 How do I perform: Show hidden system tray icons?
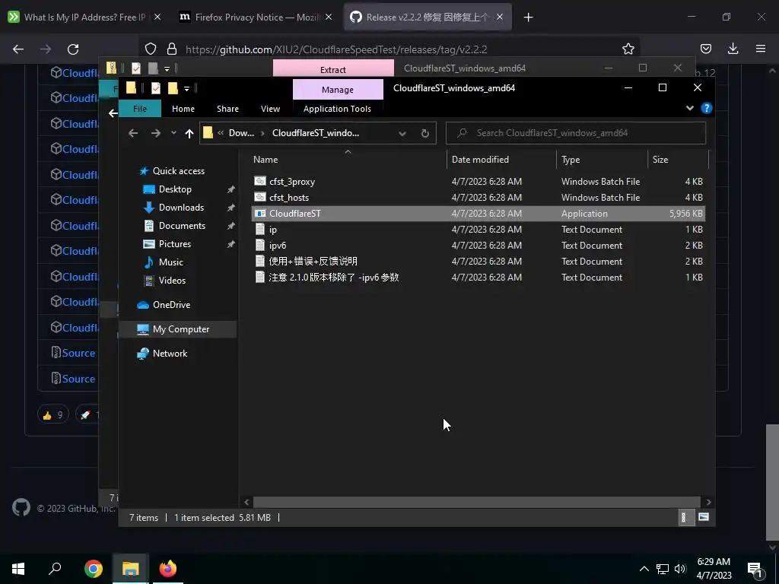coord(644,569)
